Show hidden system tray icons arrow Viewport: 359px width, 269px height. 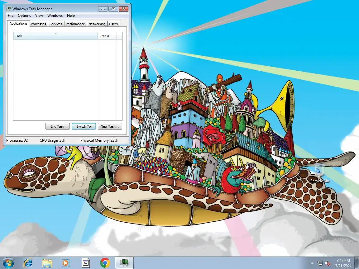click(x=312, y=263)
